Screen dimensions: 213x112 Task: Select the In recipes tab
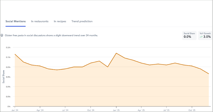(60, 21)
